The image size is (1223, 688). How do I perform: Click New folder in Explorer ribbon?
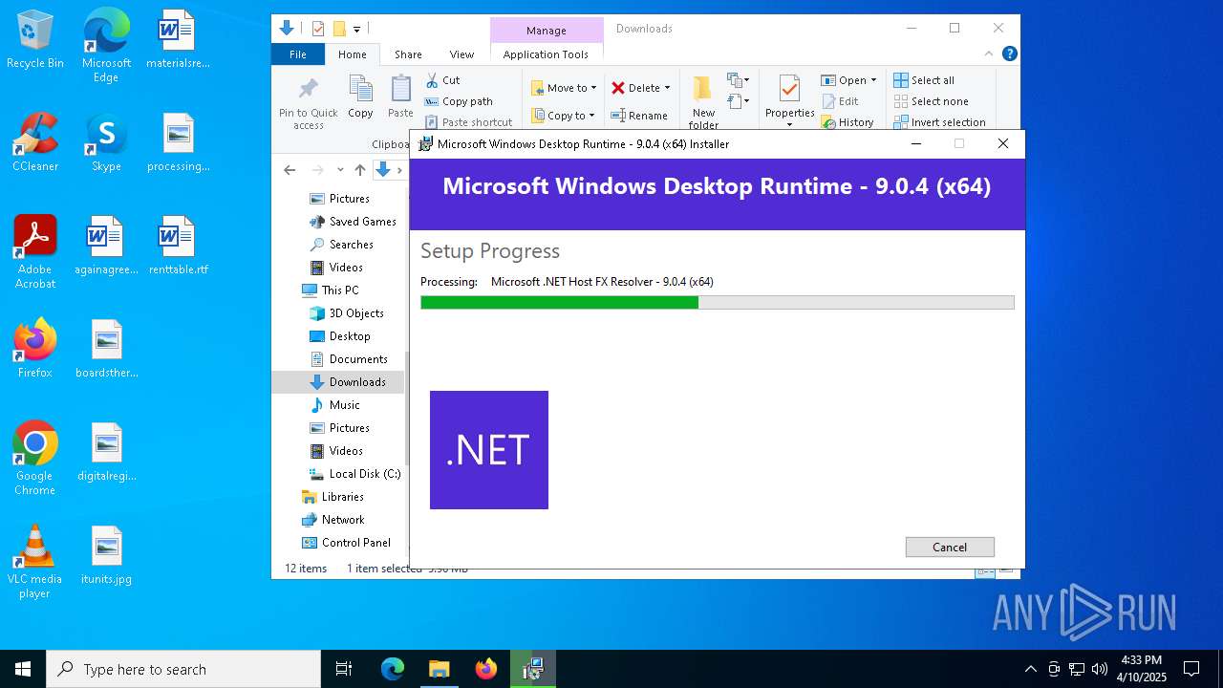point(703,102)
